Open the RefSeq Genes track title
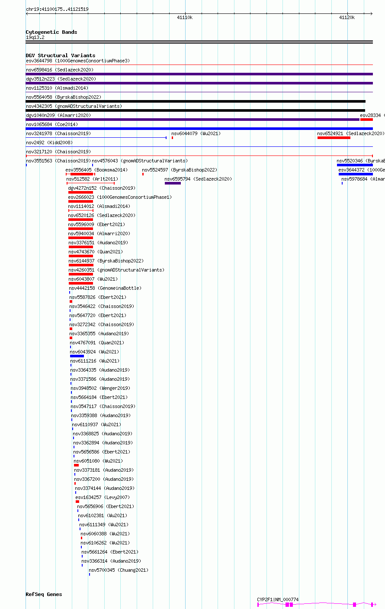 coord(44,594)
